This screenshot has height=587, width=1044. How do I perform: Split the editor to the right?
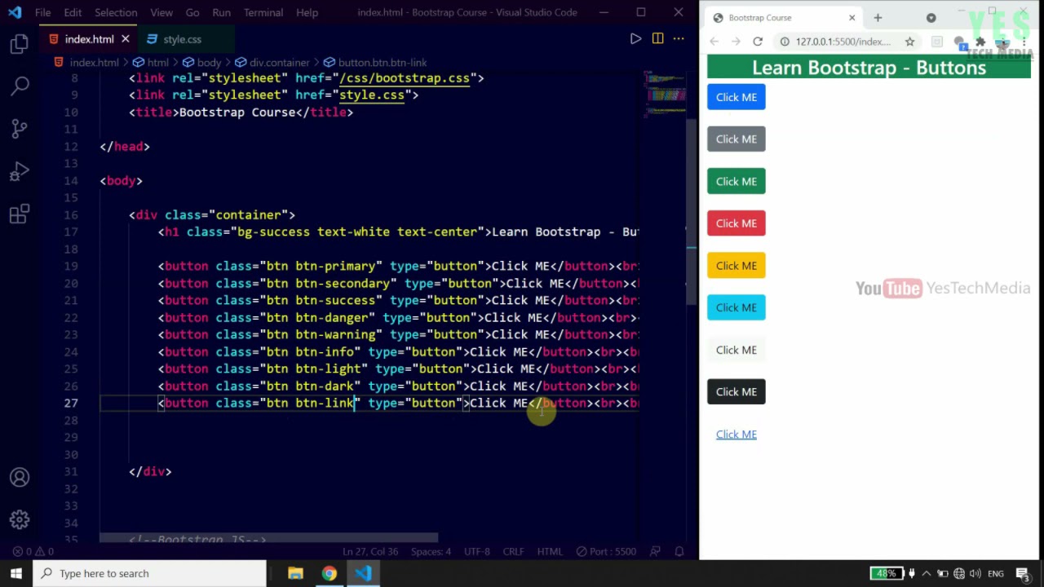click(657, 38)
